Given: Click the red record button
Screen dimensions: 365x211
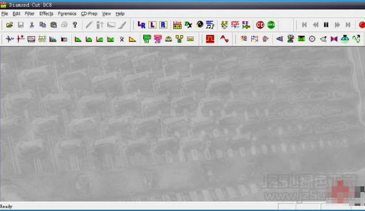Looking at the screenshot, I should coord(362,25).
